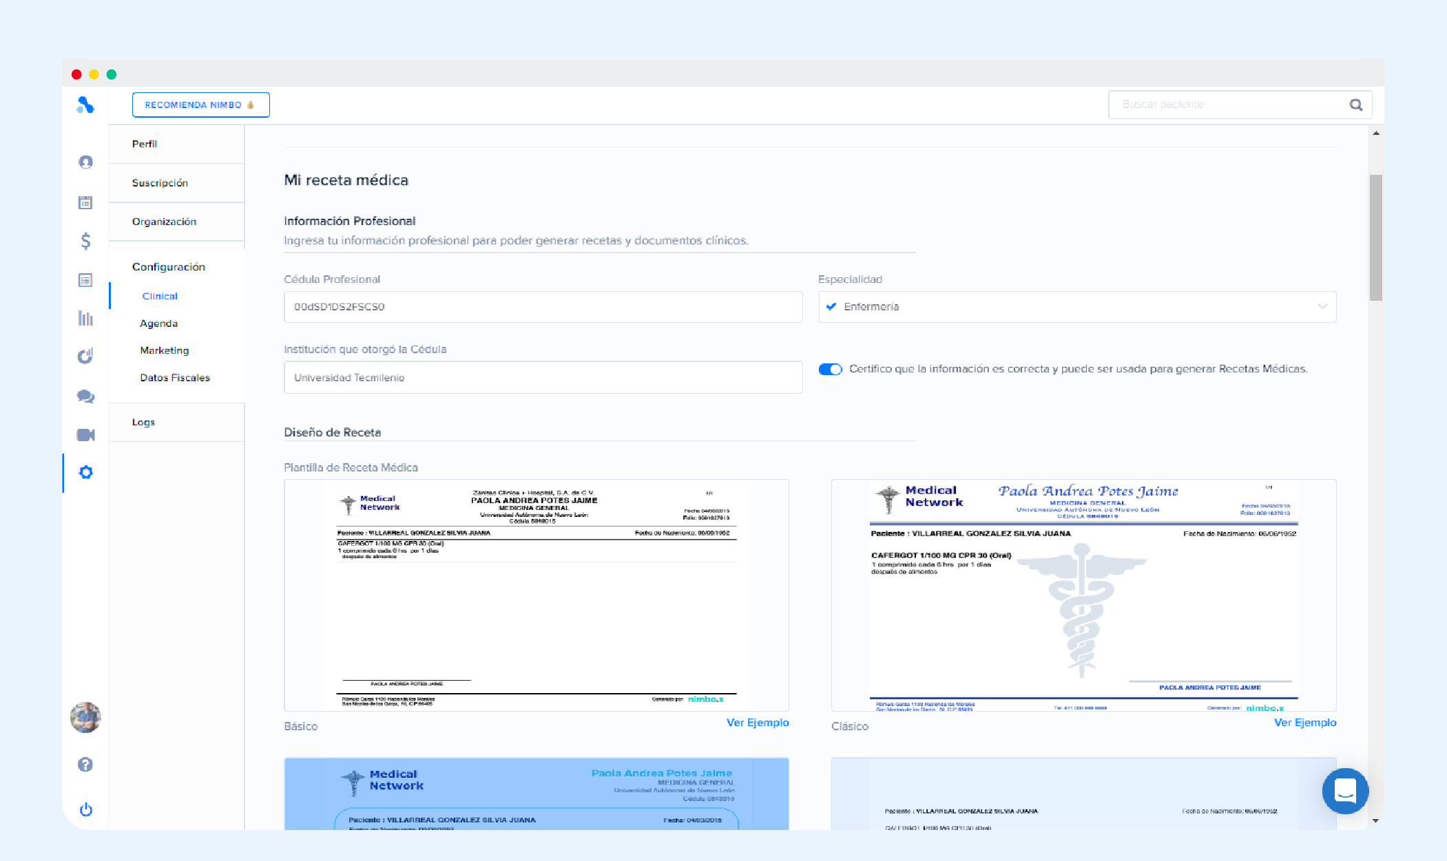Viewport: 1447px width, 861px height.
Task: Open the support chat bubble
Action: click(x=1344, y=791)
